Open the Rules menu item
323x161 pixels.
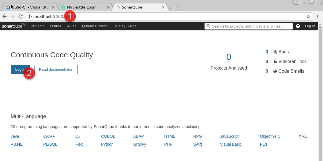71,26
